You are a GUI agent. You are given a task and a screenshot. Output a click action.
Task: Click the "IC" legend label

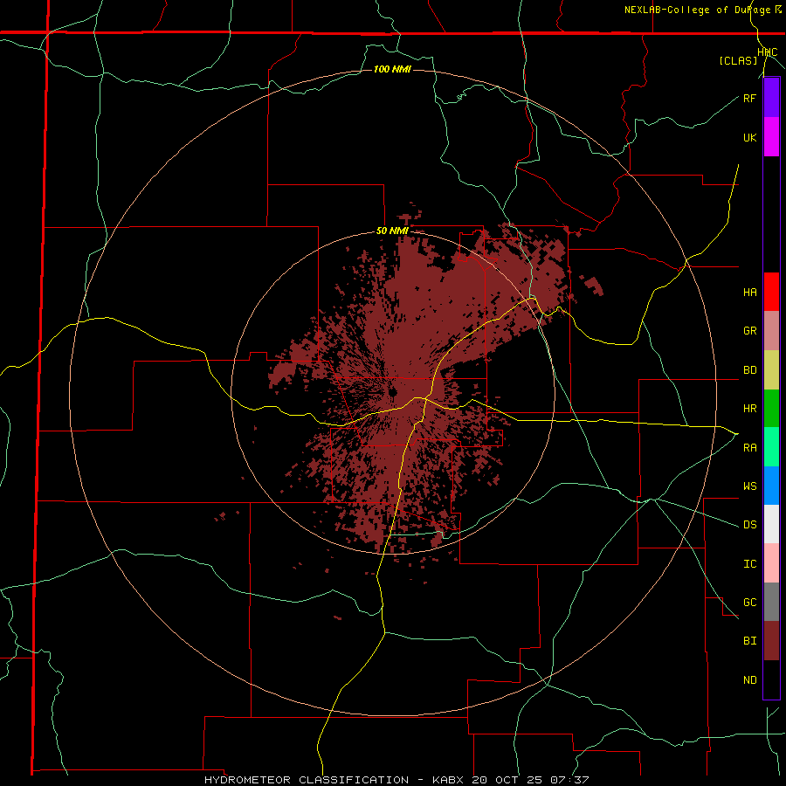(x=749, y=564)
